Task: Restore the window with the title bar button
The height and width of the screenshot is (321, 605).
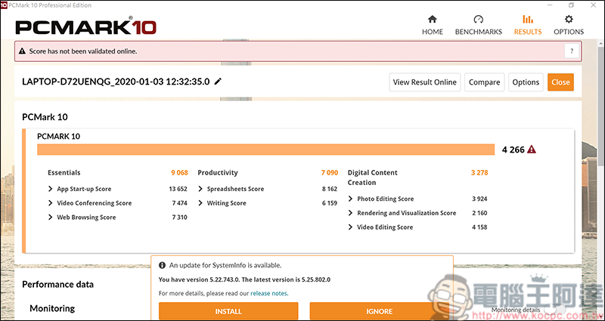Action: point(571,5)
